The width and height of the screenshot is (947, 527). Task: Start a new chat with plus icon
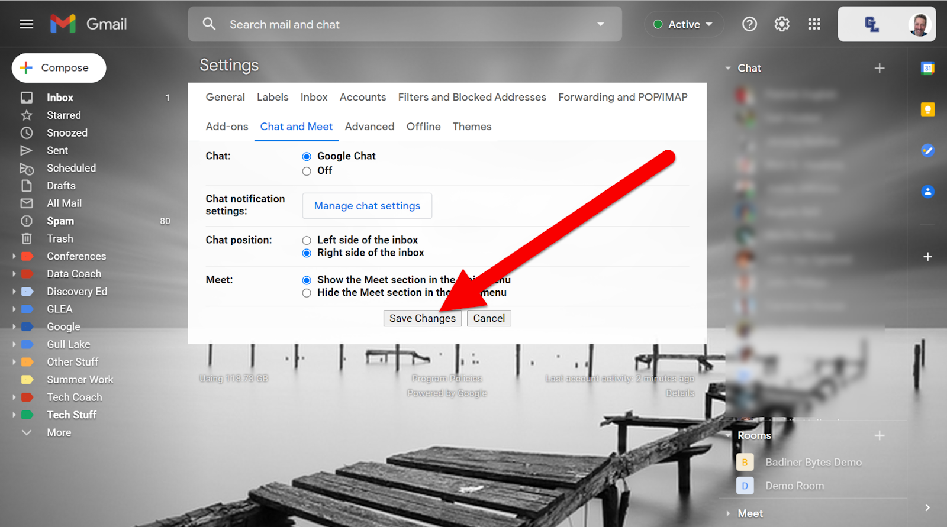(880, 69)
